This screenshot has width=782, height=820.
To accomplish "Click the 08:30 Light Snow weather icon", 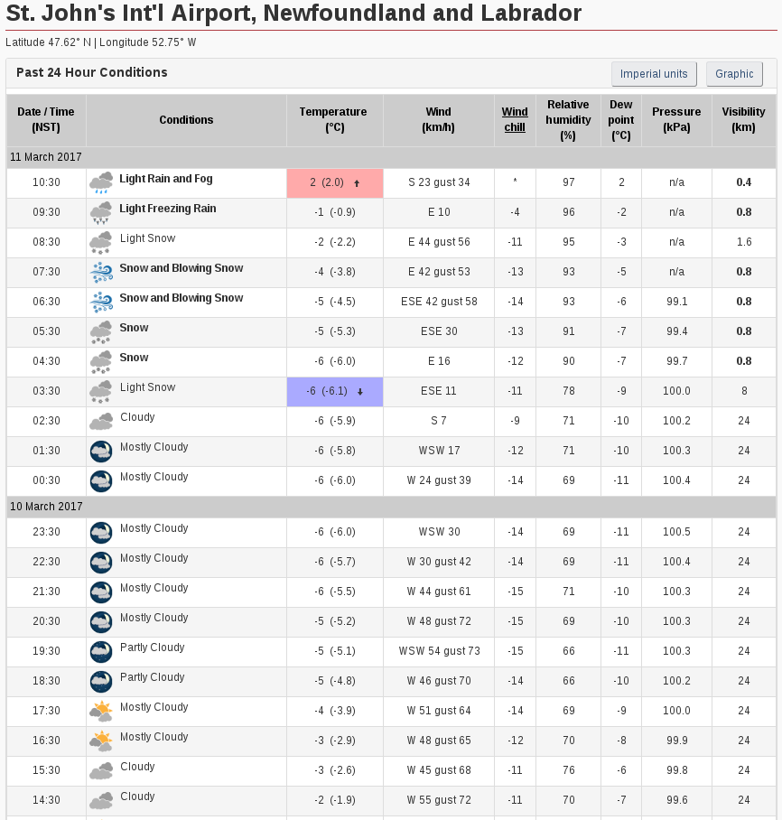I will 101,243.
